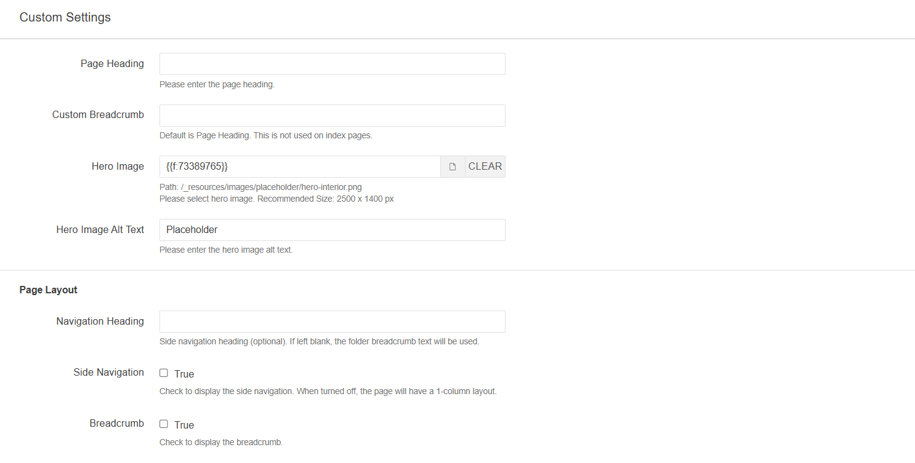Viewport: 915px width, 463px height.
Task: Click inside the Page Heading input field
Action: (x=332, y=64)
